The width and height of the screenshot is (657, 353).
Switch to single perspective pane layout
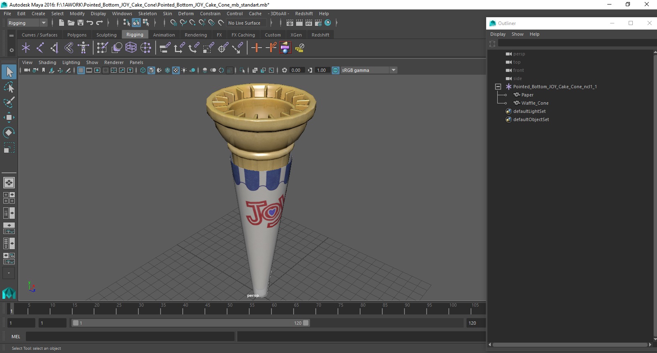9,183
